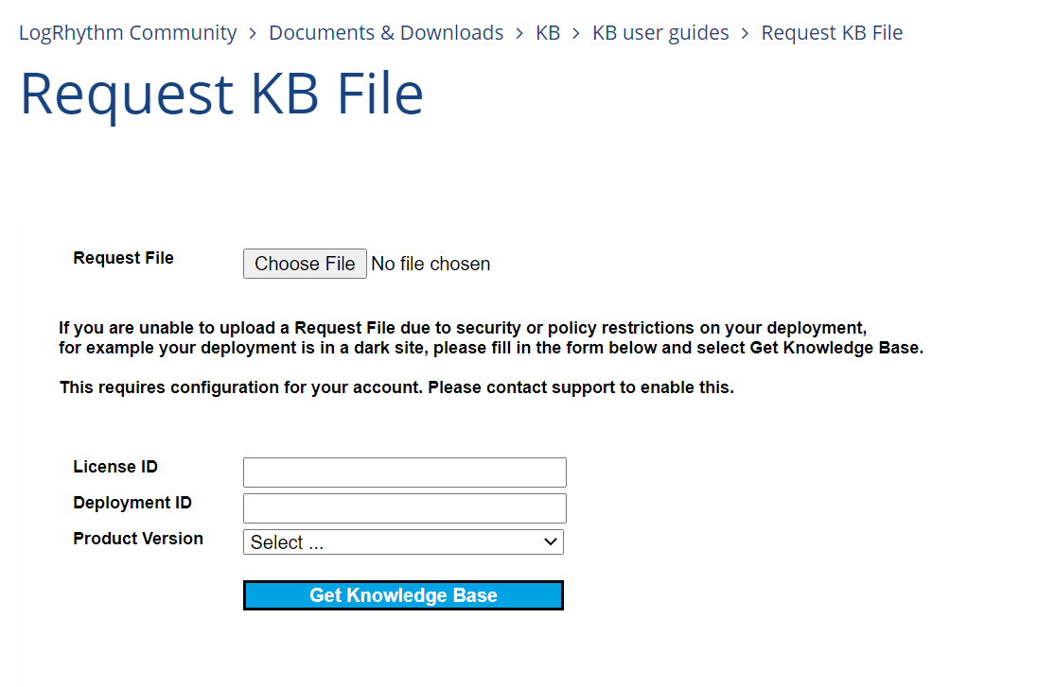Submit with Get Knowledge Base button

(x=403, y=595)
